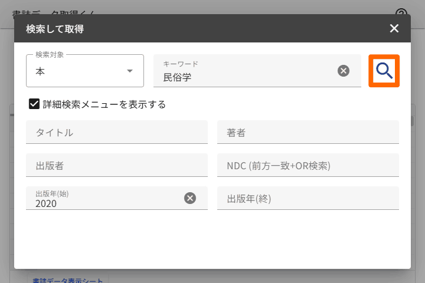Image resolution: width=425 pixels, height=283 pixels.
Task: Focus the キーワード field containing 民俗学
Action: point(242,77)
